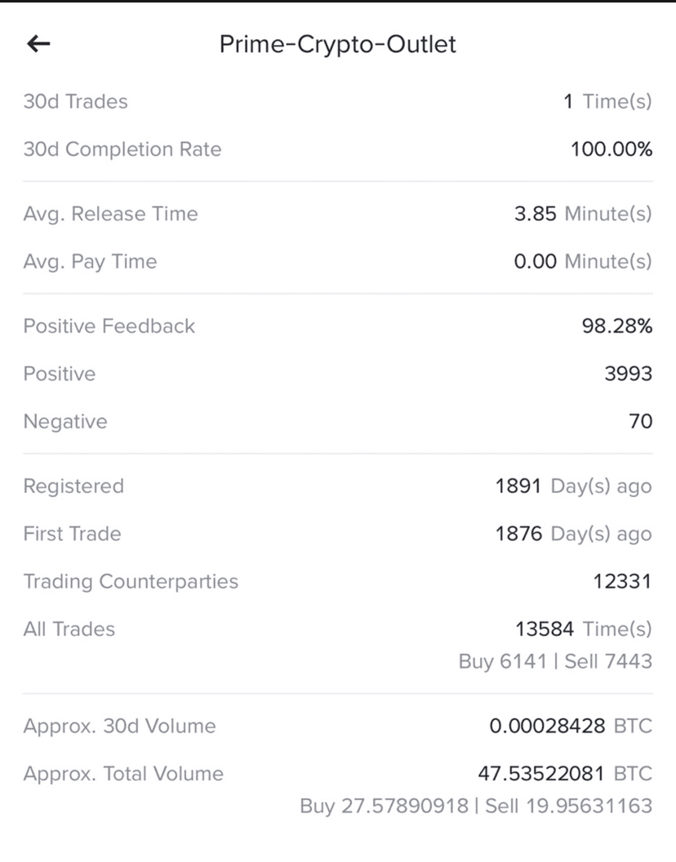Tap the 30d Trades row label
Screen dimensions: 676x862
tap(75, 102)
